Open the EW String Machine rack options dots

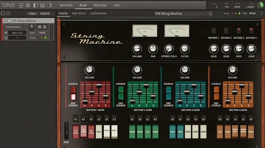click(x=53, y=21)
